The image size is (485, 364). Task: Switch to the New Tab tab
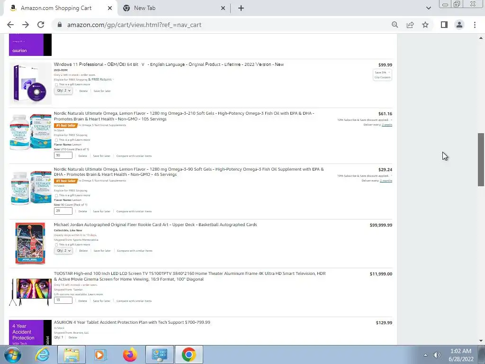coord(173,8)
